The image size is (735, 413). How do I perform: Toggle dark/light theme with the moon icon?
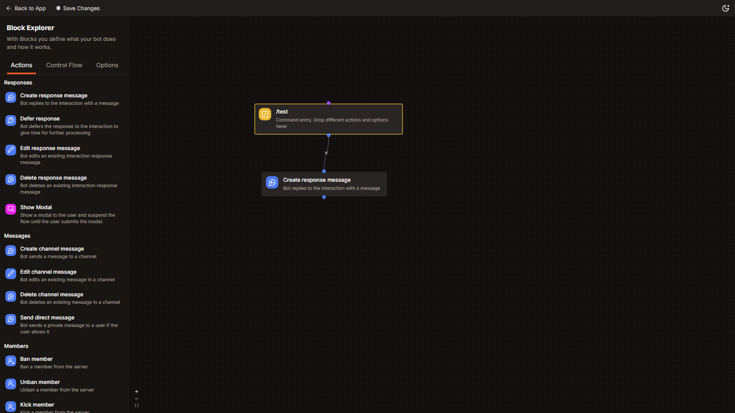[x=725, y=8]
